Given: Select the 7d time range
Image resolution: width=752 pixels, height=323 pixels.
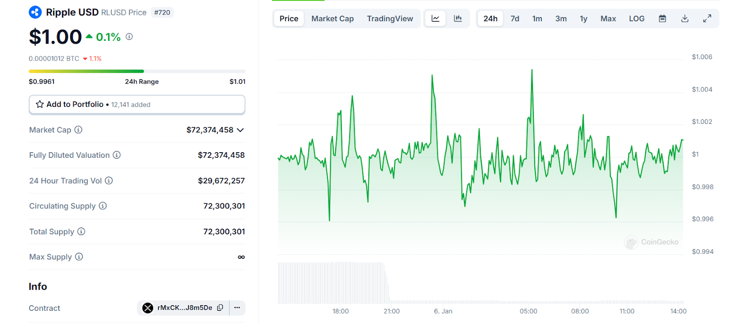Looking at the screenshot, I should pyautogui.click(x=515, y=19).
